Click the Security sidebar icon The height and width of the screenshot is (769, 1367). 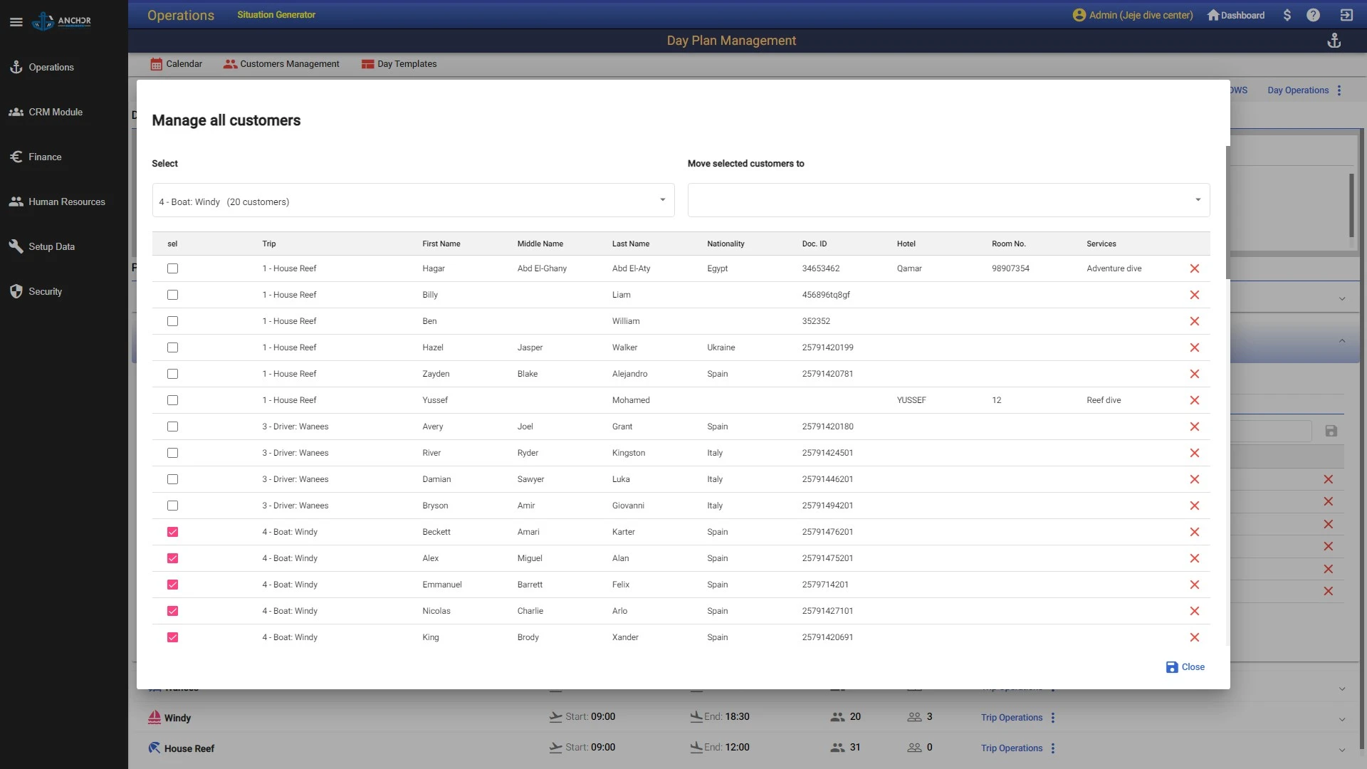click(x=17, y=291)
